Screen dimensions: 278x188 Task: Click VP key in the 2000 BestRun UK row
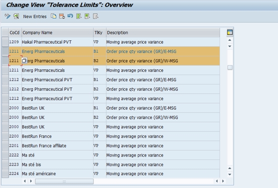click(x=96, y=127)
